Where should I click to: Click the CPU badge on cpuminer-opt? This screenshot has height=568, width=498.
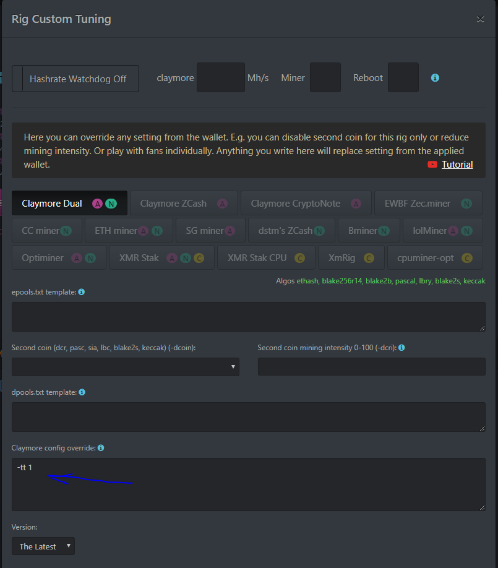tap(467, 258)
